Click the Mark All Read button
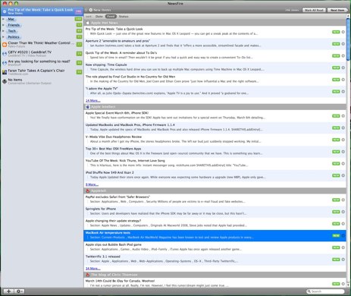The width and height of the screenshot is (351, 296). [314, 10]
